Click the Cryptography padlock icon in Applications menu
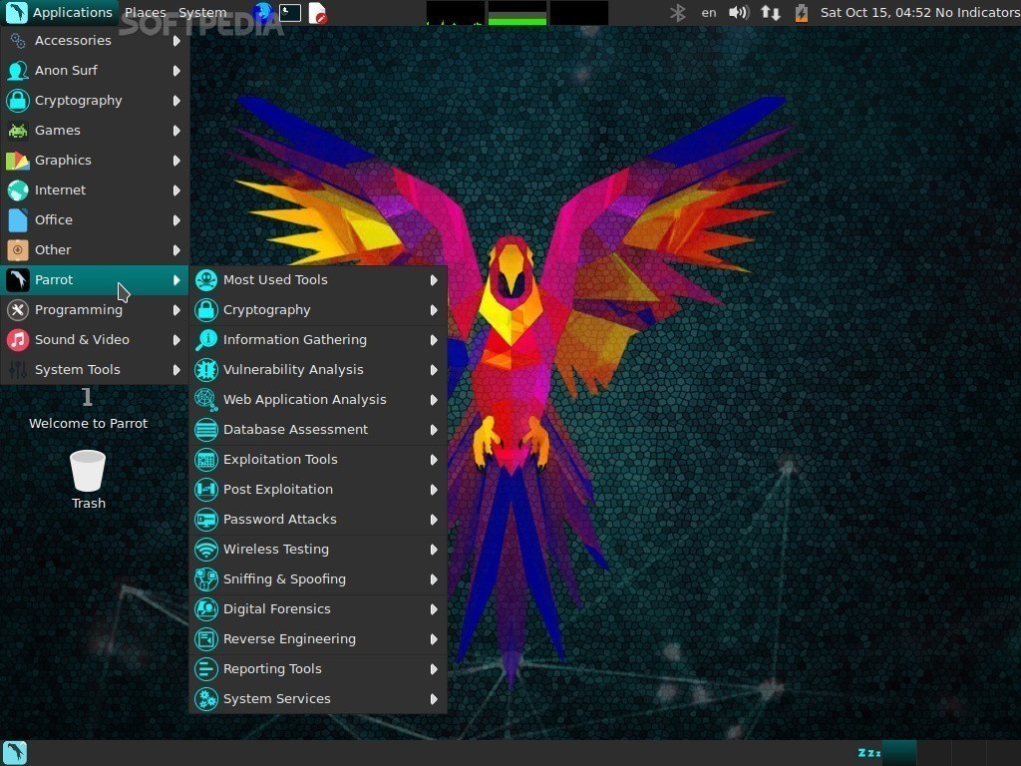The width and height of the screenshot is (1021, 766). point(18,101)
